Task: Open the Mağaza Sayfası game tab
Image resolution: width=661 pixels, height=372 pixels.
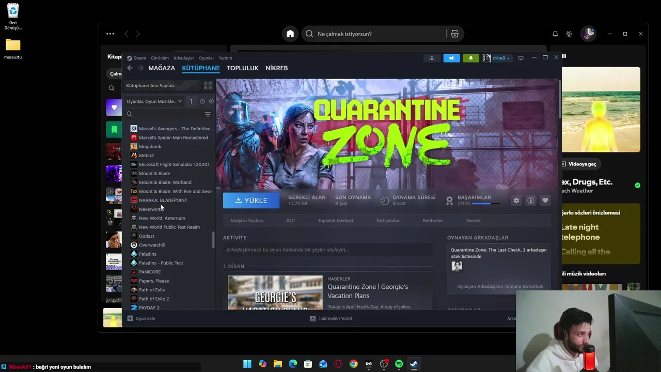Action: point(246,221)
